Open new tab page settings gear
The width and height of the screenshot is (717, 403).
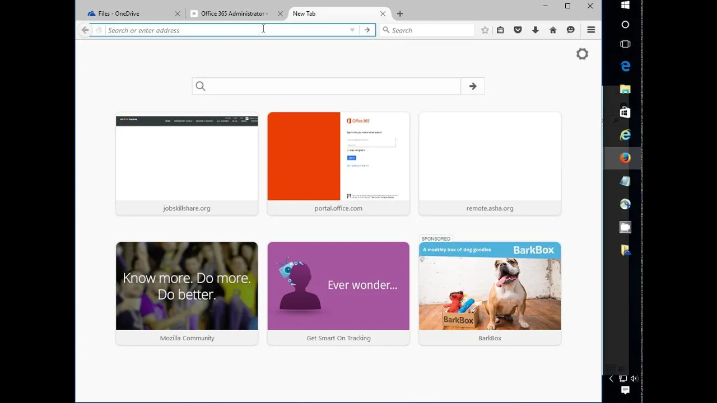[582, 54]
